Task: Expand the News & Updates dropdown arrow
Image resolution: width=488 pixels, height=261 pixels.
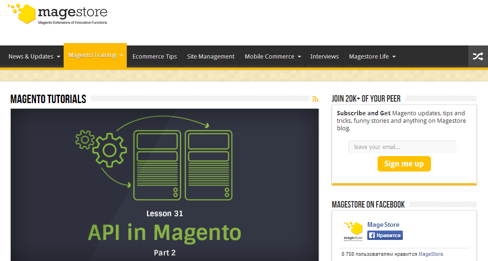Action: [58, 57]
